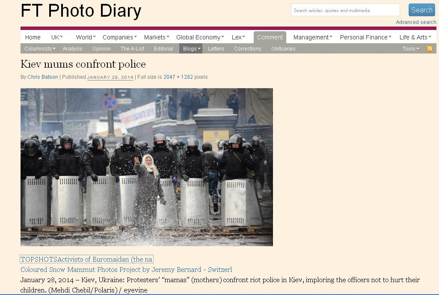439x295 pixels.
Task: Expand the UK navigation dropdown
Action: [x=57, y=37]
